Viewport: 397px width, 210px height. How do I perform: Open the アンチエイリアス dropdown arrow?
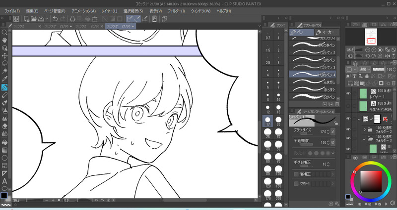(x=333, y=153)
